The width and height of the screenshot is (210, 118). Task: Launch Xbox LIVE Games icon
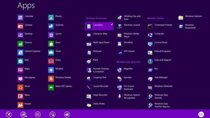[51, 88]
